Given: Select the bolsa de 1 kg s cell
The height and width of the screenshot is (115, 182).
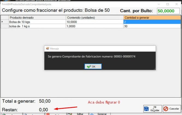Looking at the screenshot, I should (x=37, y=26).
